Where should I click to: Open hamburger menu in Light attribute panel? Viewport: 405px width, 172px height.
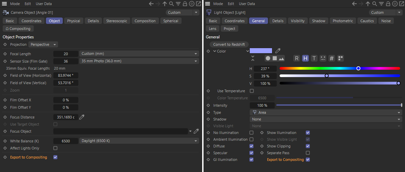[x=208, y=4]
